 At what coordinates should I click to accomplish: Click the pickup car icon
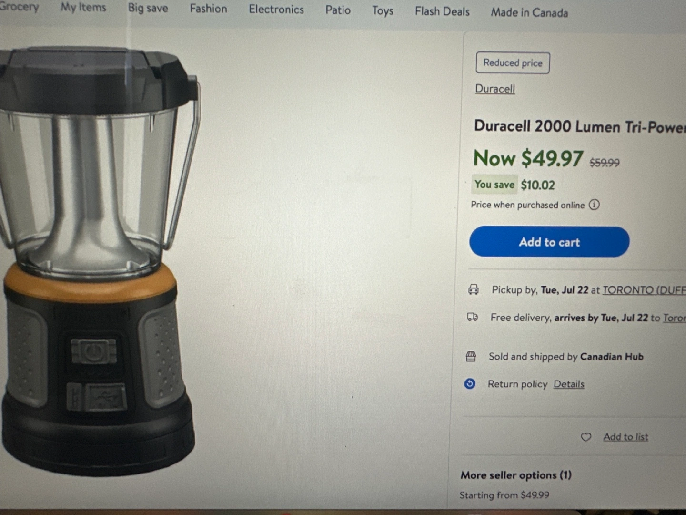(473, 289)
